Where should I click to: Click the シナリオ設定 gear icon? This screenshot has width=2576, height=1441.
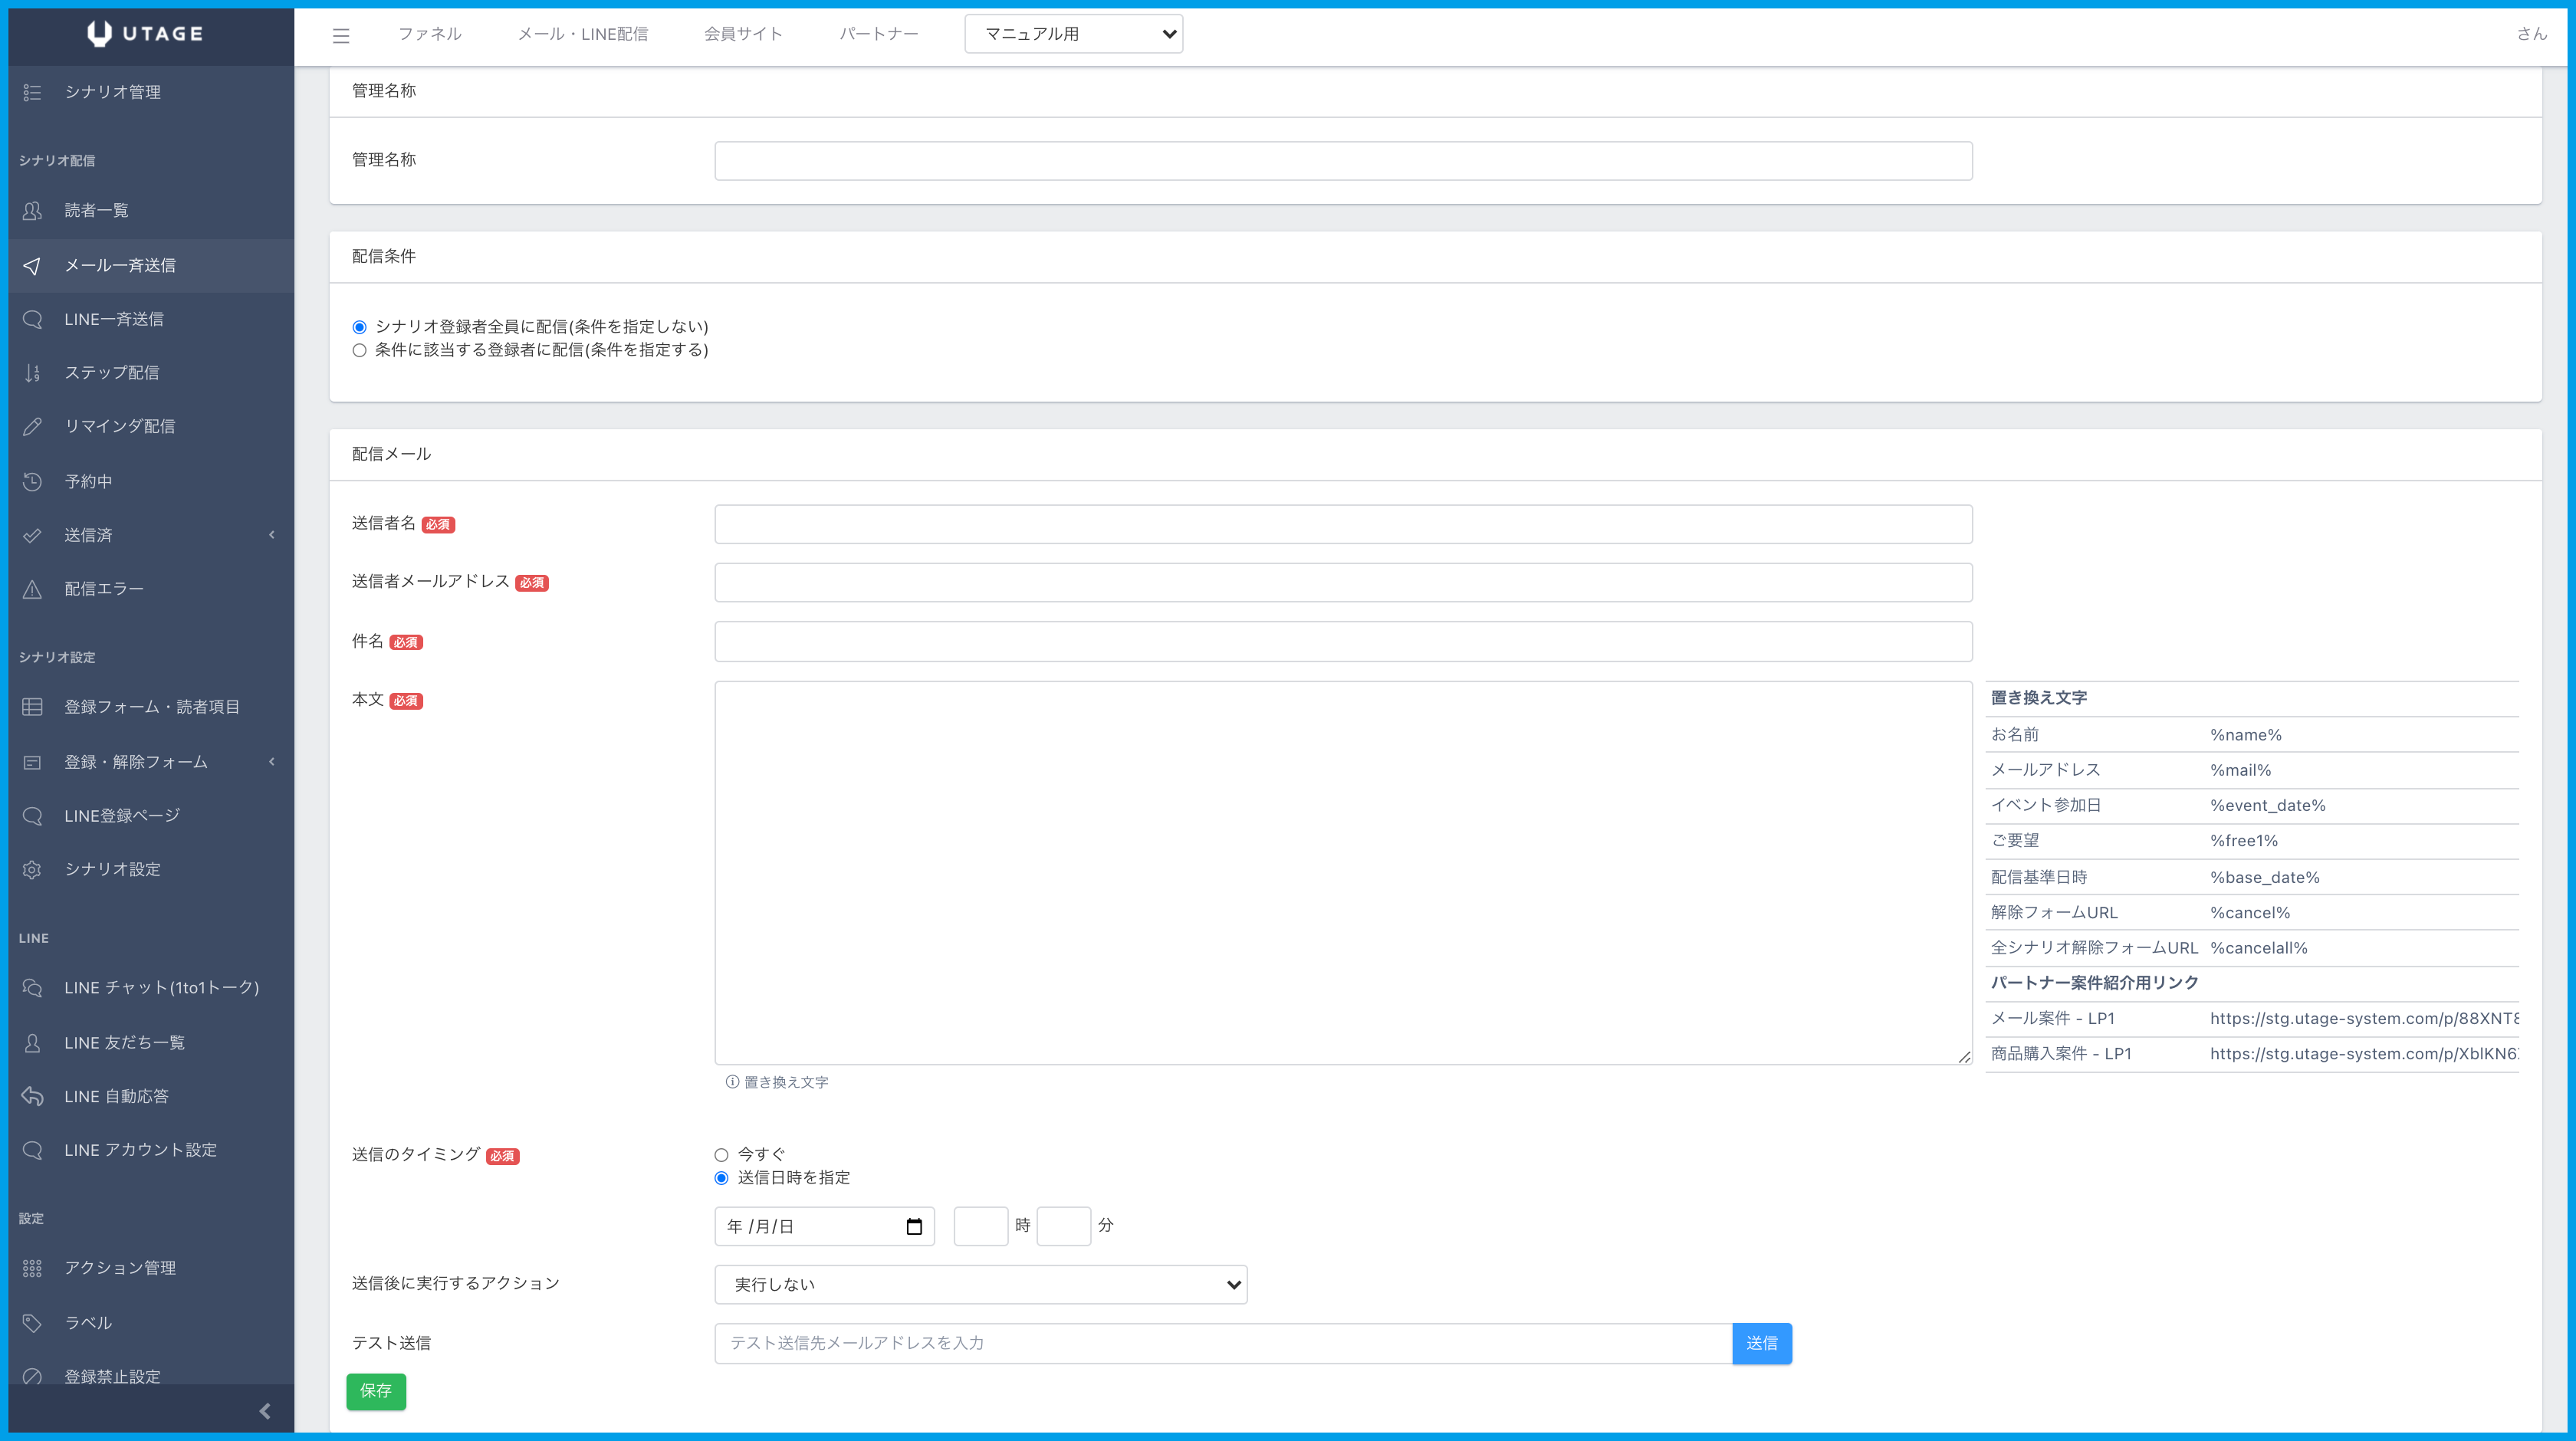tap(32, 869)
